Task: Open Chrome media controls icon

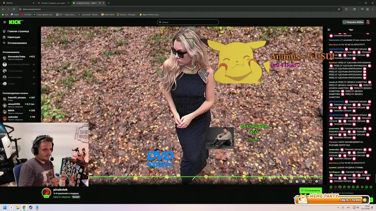Action: [x=362, y=9]
